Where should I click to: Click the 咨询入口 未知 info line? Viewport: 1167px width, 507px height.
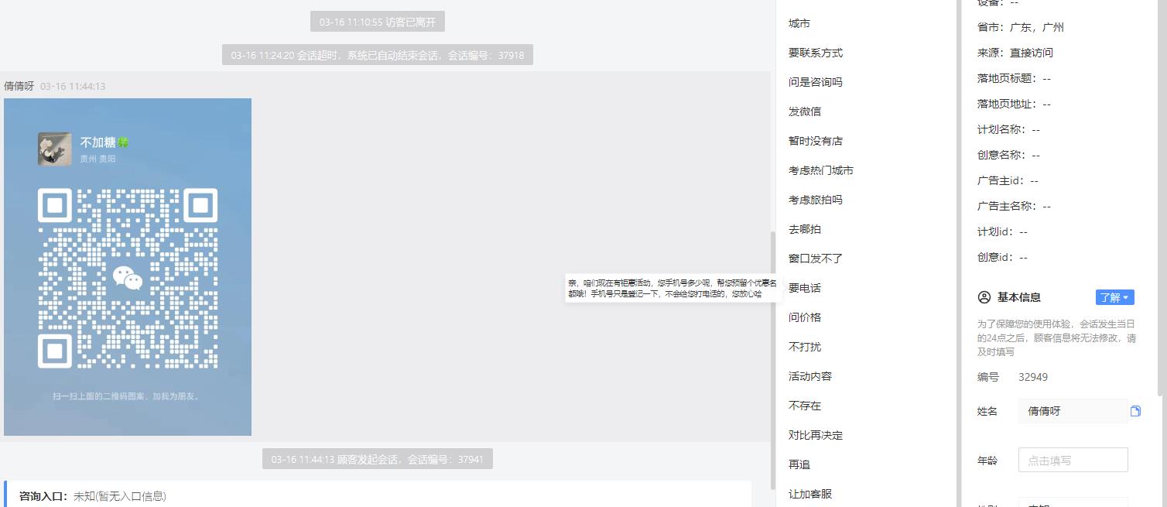coord(93,496)
